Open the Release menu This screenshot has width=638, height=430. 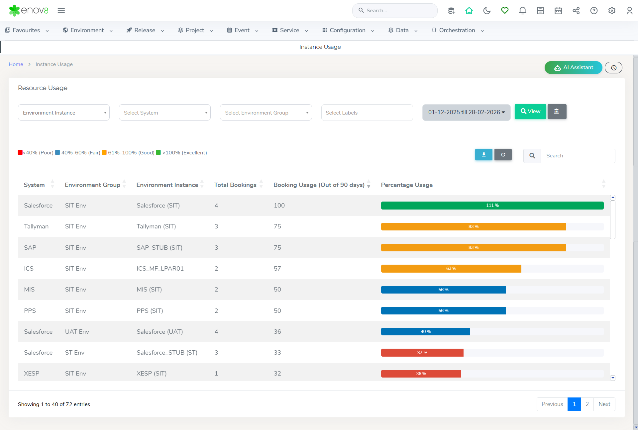(145, 30)
